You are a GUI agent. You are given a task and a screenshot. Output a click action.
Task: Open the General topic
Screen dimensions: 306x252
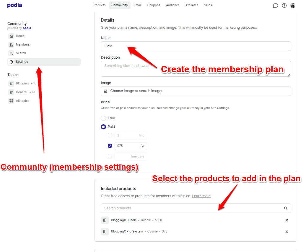click(22, 92)
